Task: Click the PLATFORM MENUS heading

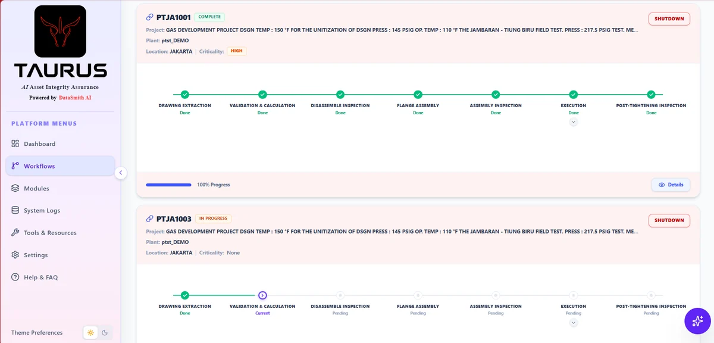Action: coord(44,124)
